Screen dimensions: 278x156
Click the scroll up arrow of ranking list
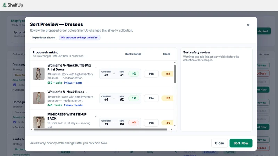click(x=175, y=63)
